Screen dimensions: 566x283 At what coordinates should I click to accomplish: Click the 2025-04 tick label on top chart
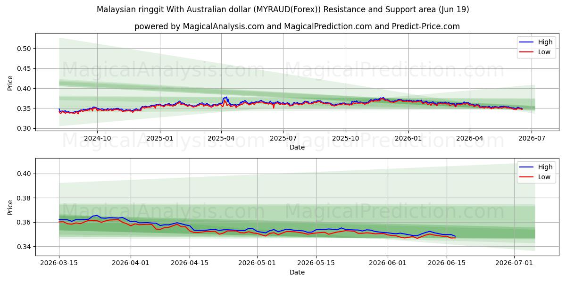[x=221, y=138]
